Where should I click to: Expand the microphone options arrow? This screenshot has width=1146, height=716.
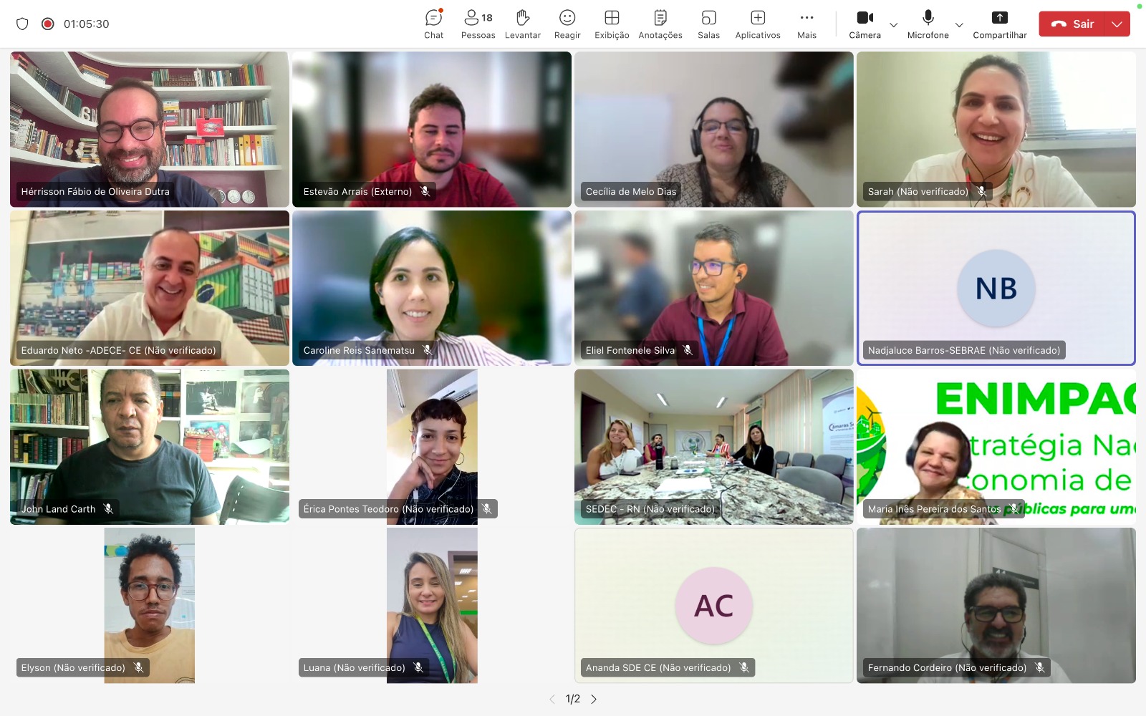(959, 25)
